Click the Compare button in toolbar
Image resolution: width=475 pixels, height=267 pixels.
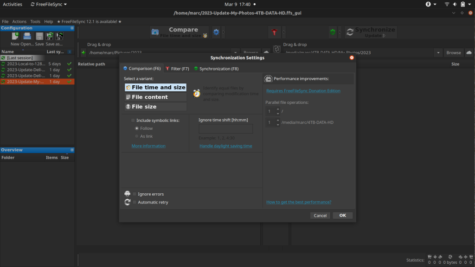[180, 32]
